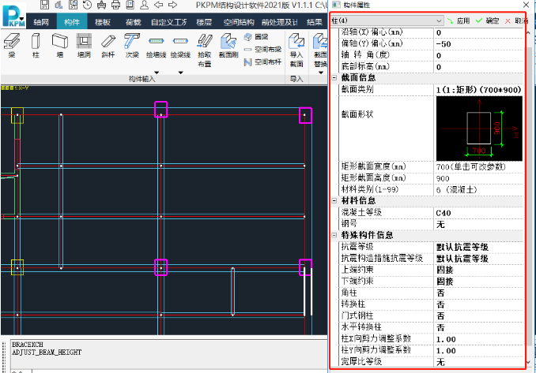Expand the dropdown arrow under 绘梁线
The image size is (536, 373).
180,73
